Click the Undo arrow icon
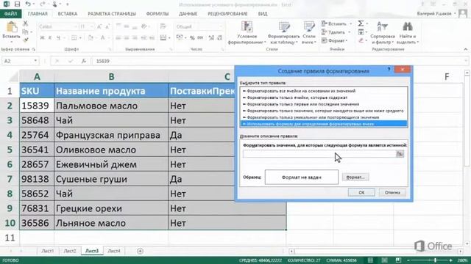This screenshot has width=471, height=264. 28,4
